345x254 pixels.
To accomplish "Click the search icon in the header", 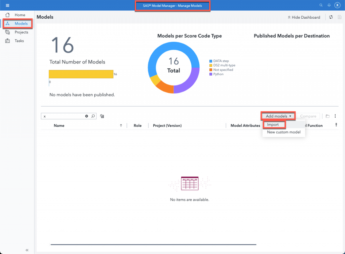I will point(321,5).
